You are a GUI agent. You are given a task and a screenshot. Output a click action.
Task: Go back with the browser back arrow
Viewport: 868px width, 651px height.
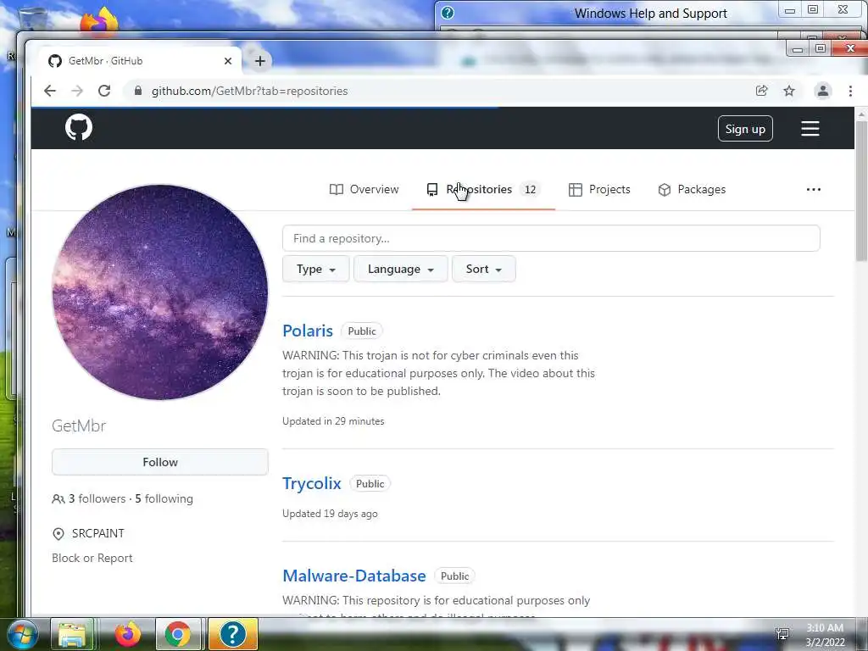(x=50, y=91)
